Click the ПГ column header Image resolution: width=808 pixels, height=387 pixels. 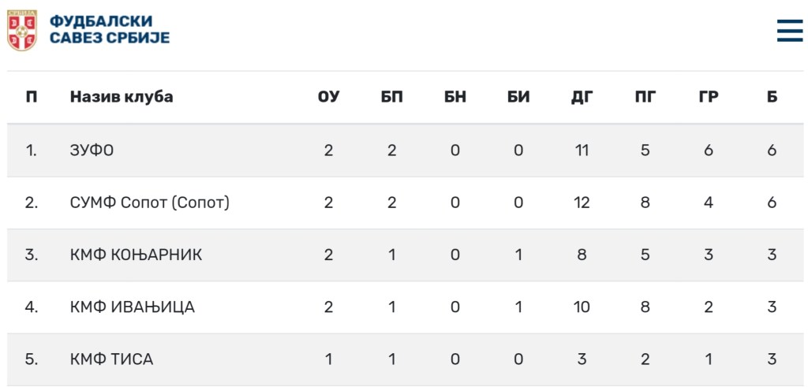pyautogui.click(x=645, y=97)
